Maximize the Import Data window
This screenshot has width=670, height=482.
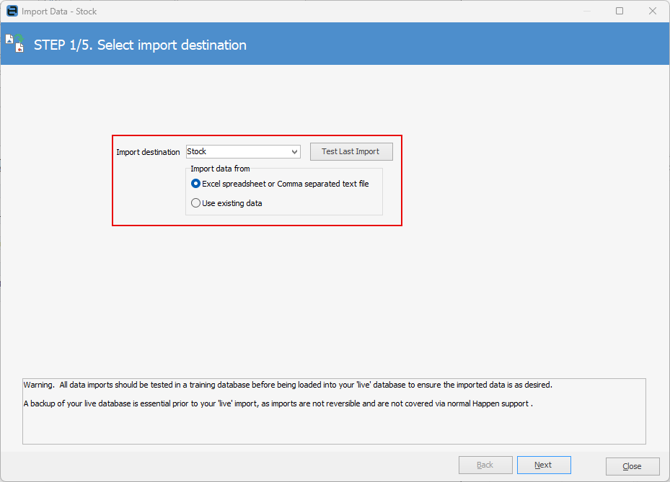click(x=620, y=12)
